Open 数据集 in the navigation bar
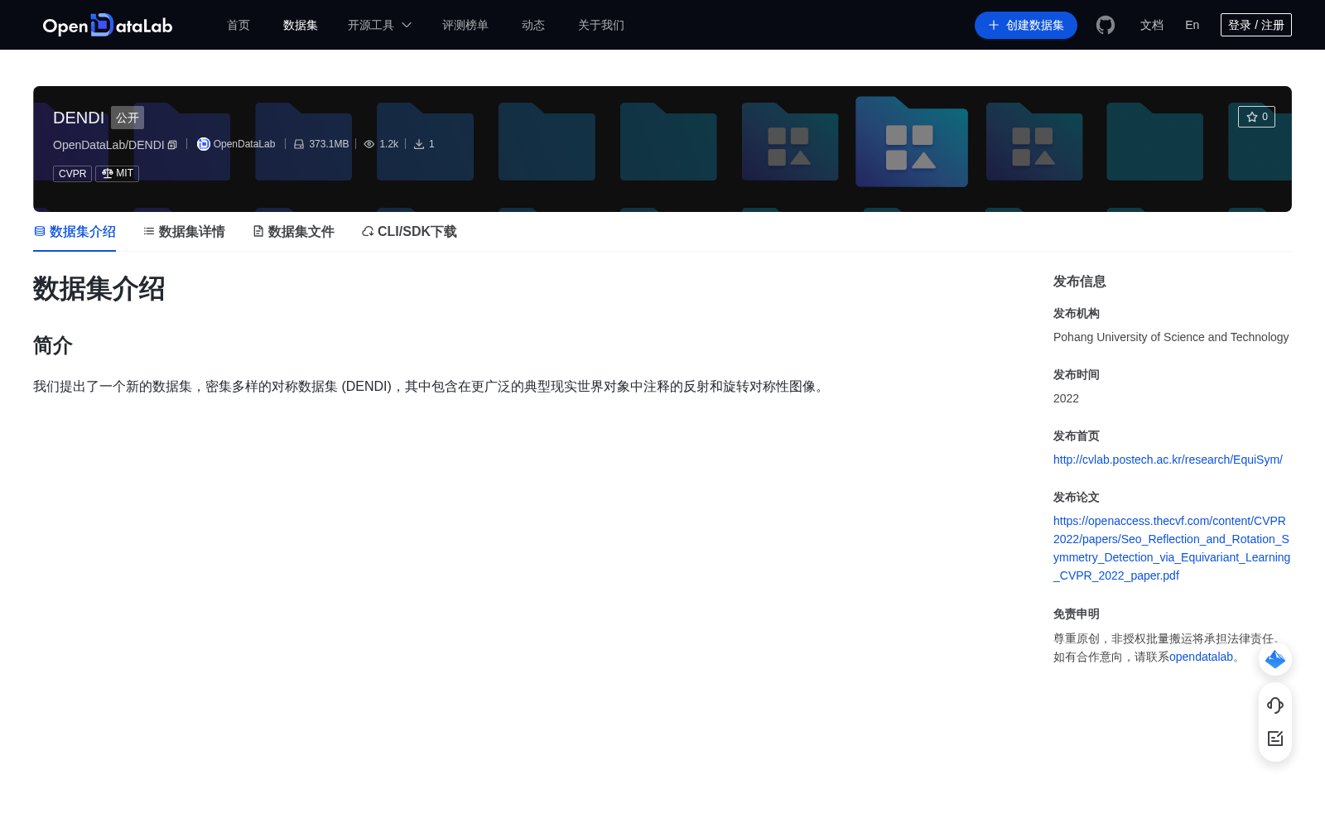Screen dimensions: 1325x828 point(301,25)
